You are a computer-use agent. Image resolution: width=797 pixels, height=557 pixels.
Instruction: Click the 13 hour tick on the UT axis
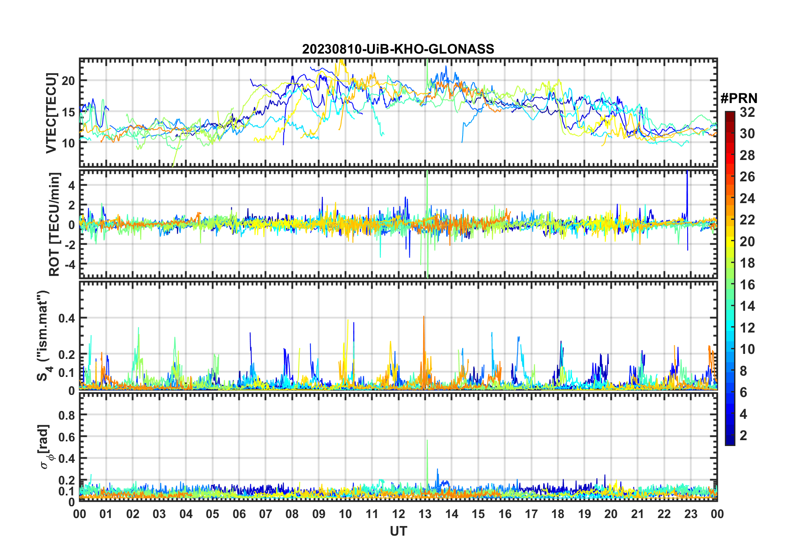(x=425, y=514)
